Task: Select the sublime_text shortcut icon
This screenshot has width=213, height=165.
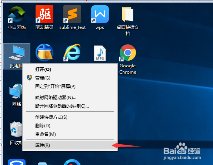Action: [72, 14]
